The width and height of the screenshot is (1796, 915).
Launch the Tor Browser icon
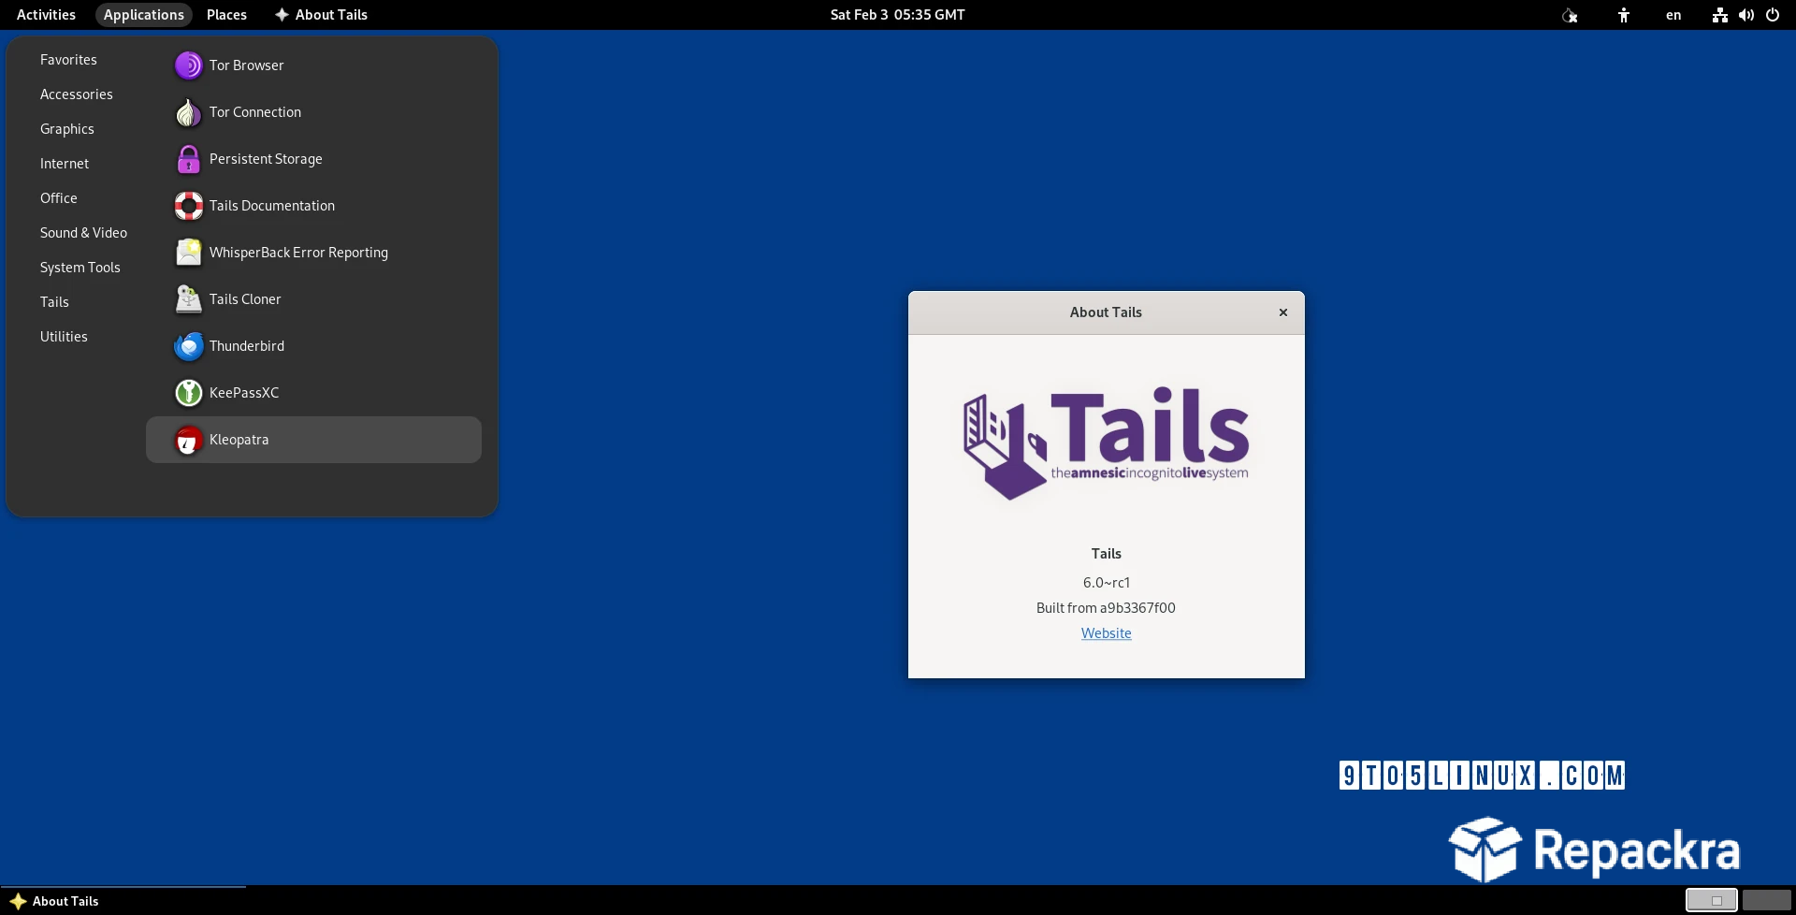click(188, 65)
